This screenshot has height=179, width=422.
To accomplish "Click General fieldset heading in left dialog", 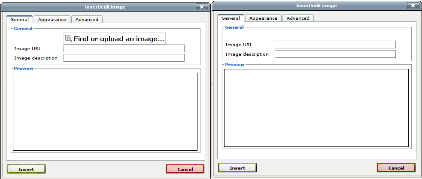I will 23,28.
